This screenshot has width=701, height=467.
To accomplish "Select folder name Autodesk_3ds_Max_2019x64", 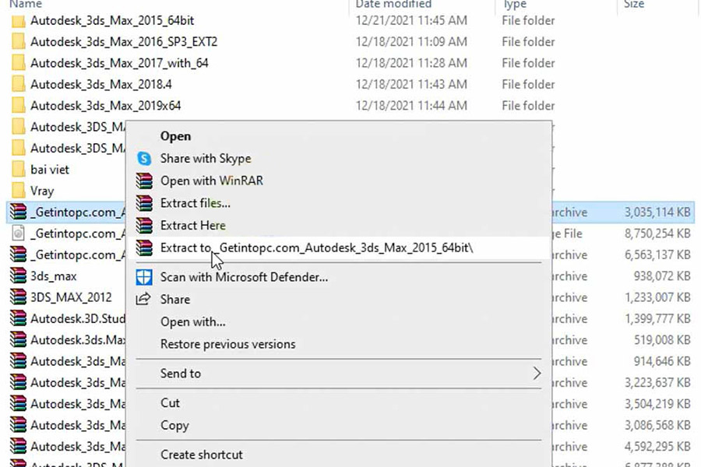I will [105, 106].
